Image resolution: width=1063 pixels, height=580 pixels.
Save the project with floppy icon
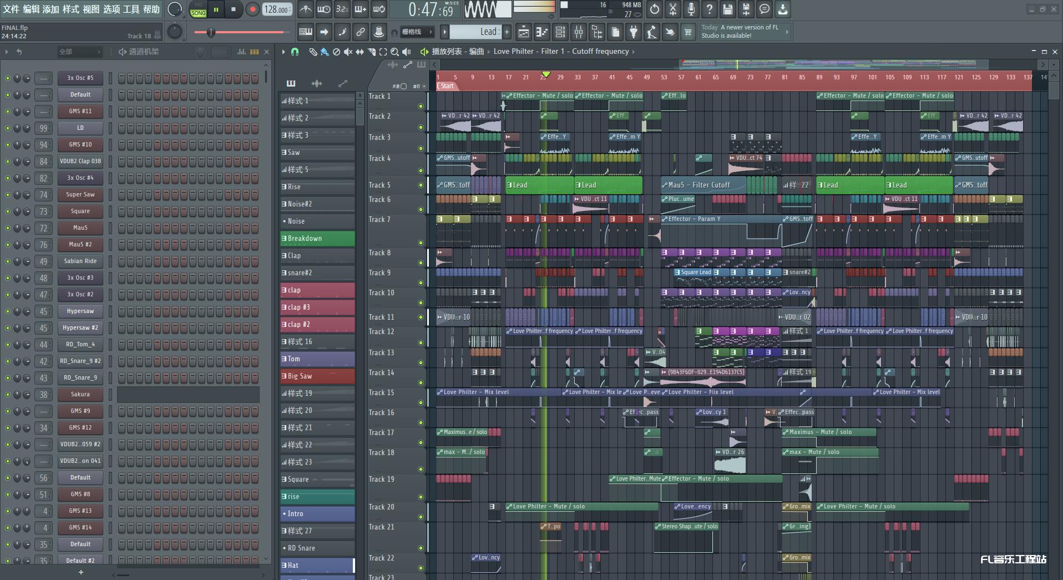pos(728,9)
